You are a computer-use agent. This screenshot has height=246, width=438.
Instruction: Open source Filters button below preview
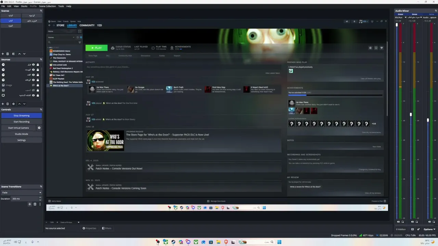[106, 228]
